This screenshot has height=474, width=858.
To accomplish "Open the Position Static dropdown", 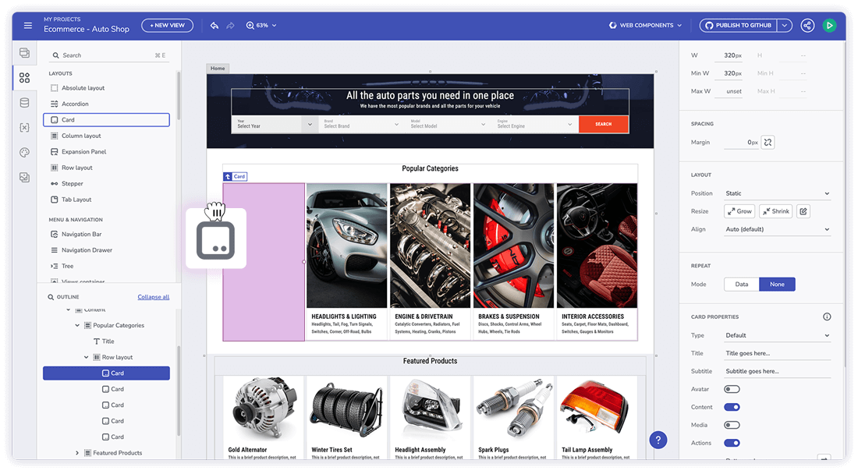I will pos(777,193).
